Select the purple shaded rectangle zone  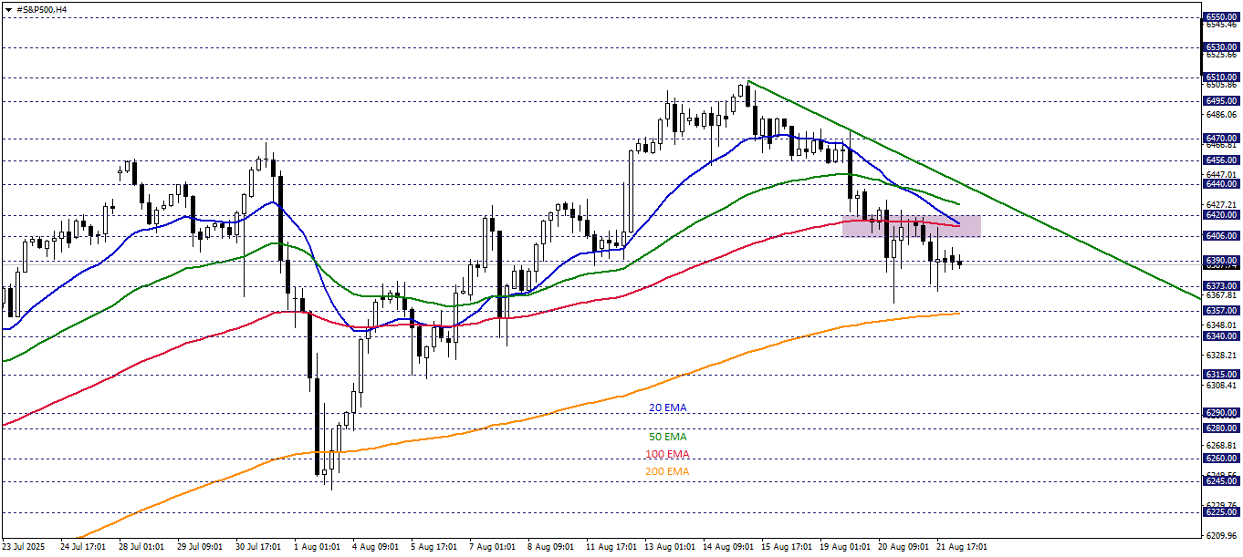pyautogui.click(x=911, y=226)
